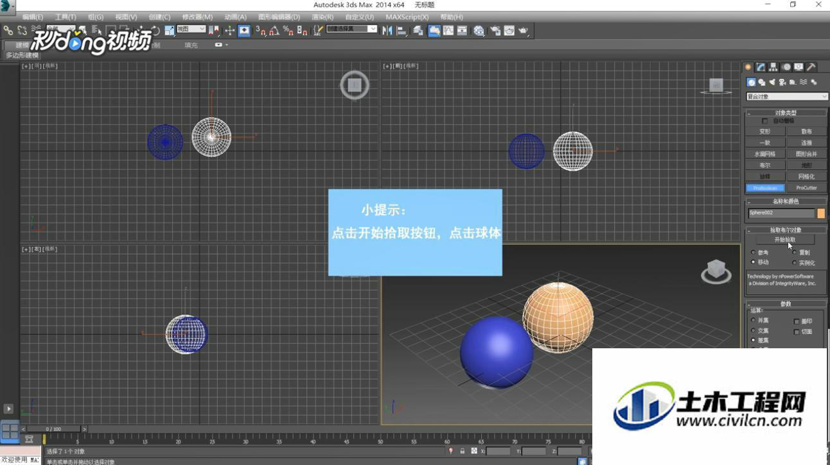Image resolution: width=830 pixels, height=465 pixels.
Task: Open the 修改器(M) menu
Action: [x=197, y=17]
